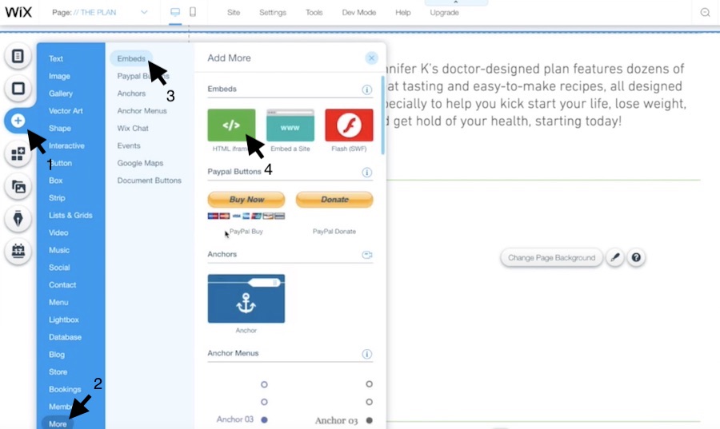The height and width of the screenshot is (429, 720).
Task: Click the zoom out magnifier icon
Action: [x=706, y=12]
